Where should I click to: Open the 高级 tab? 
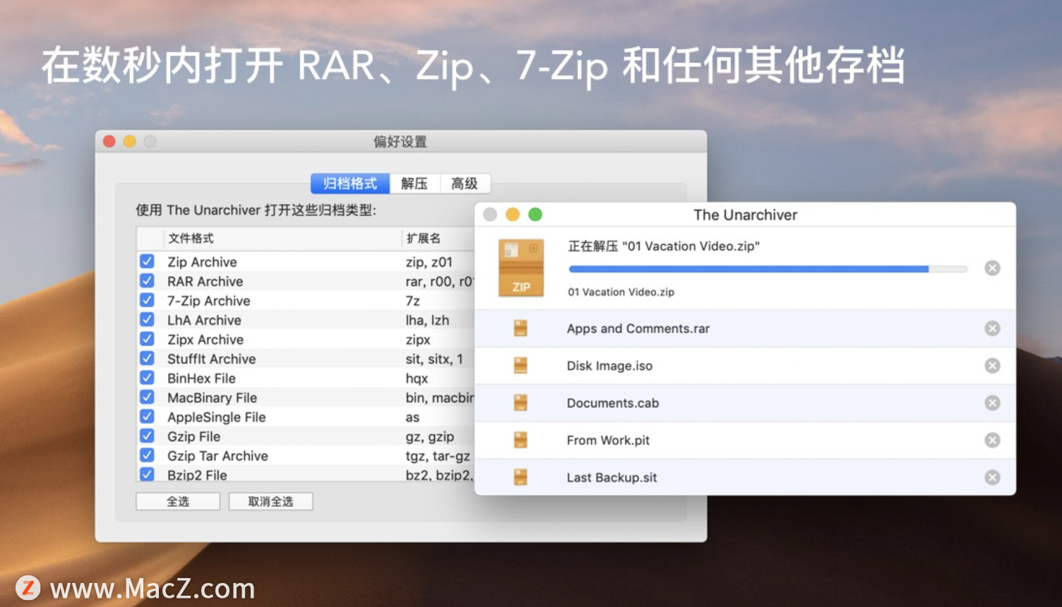point(465,184)
